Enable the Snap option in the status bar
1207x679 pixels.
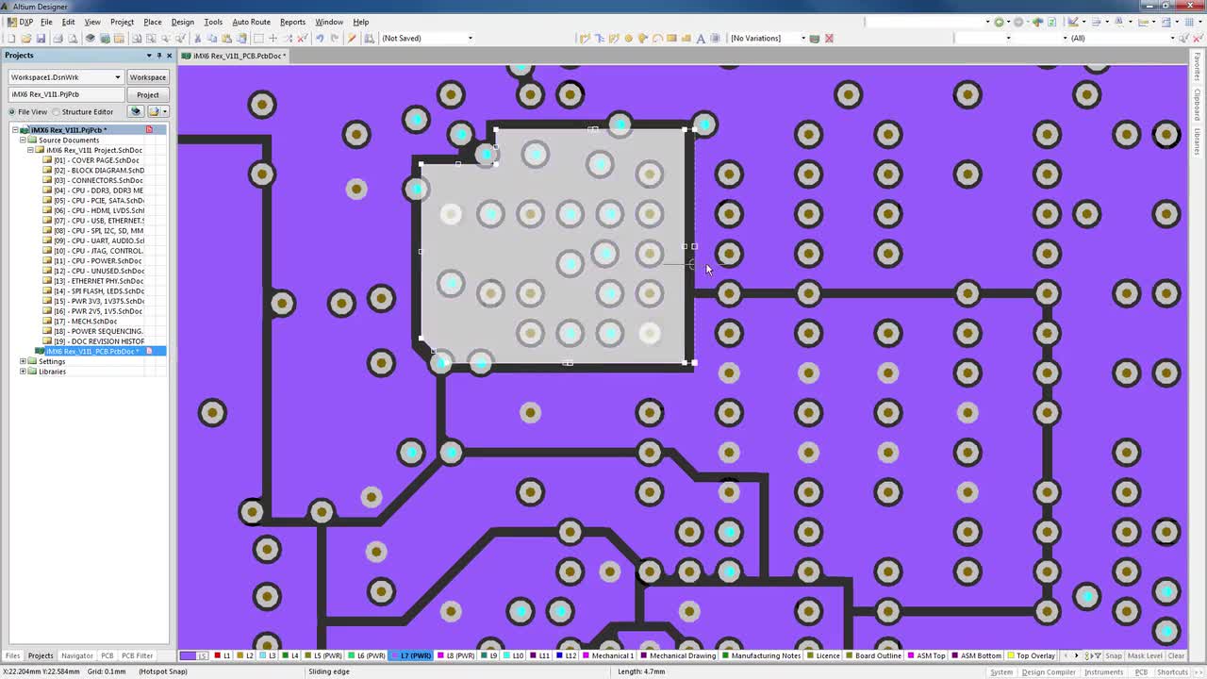[x=1114, y=655]
